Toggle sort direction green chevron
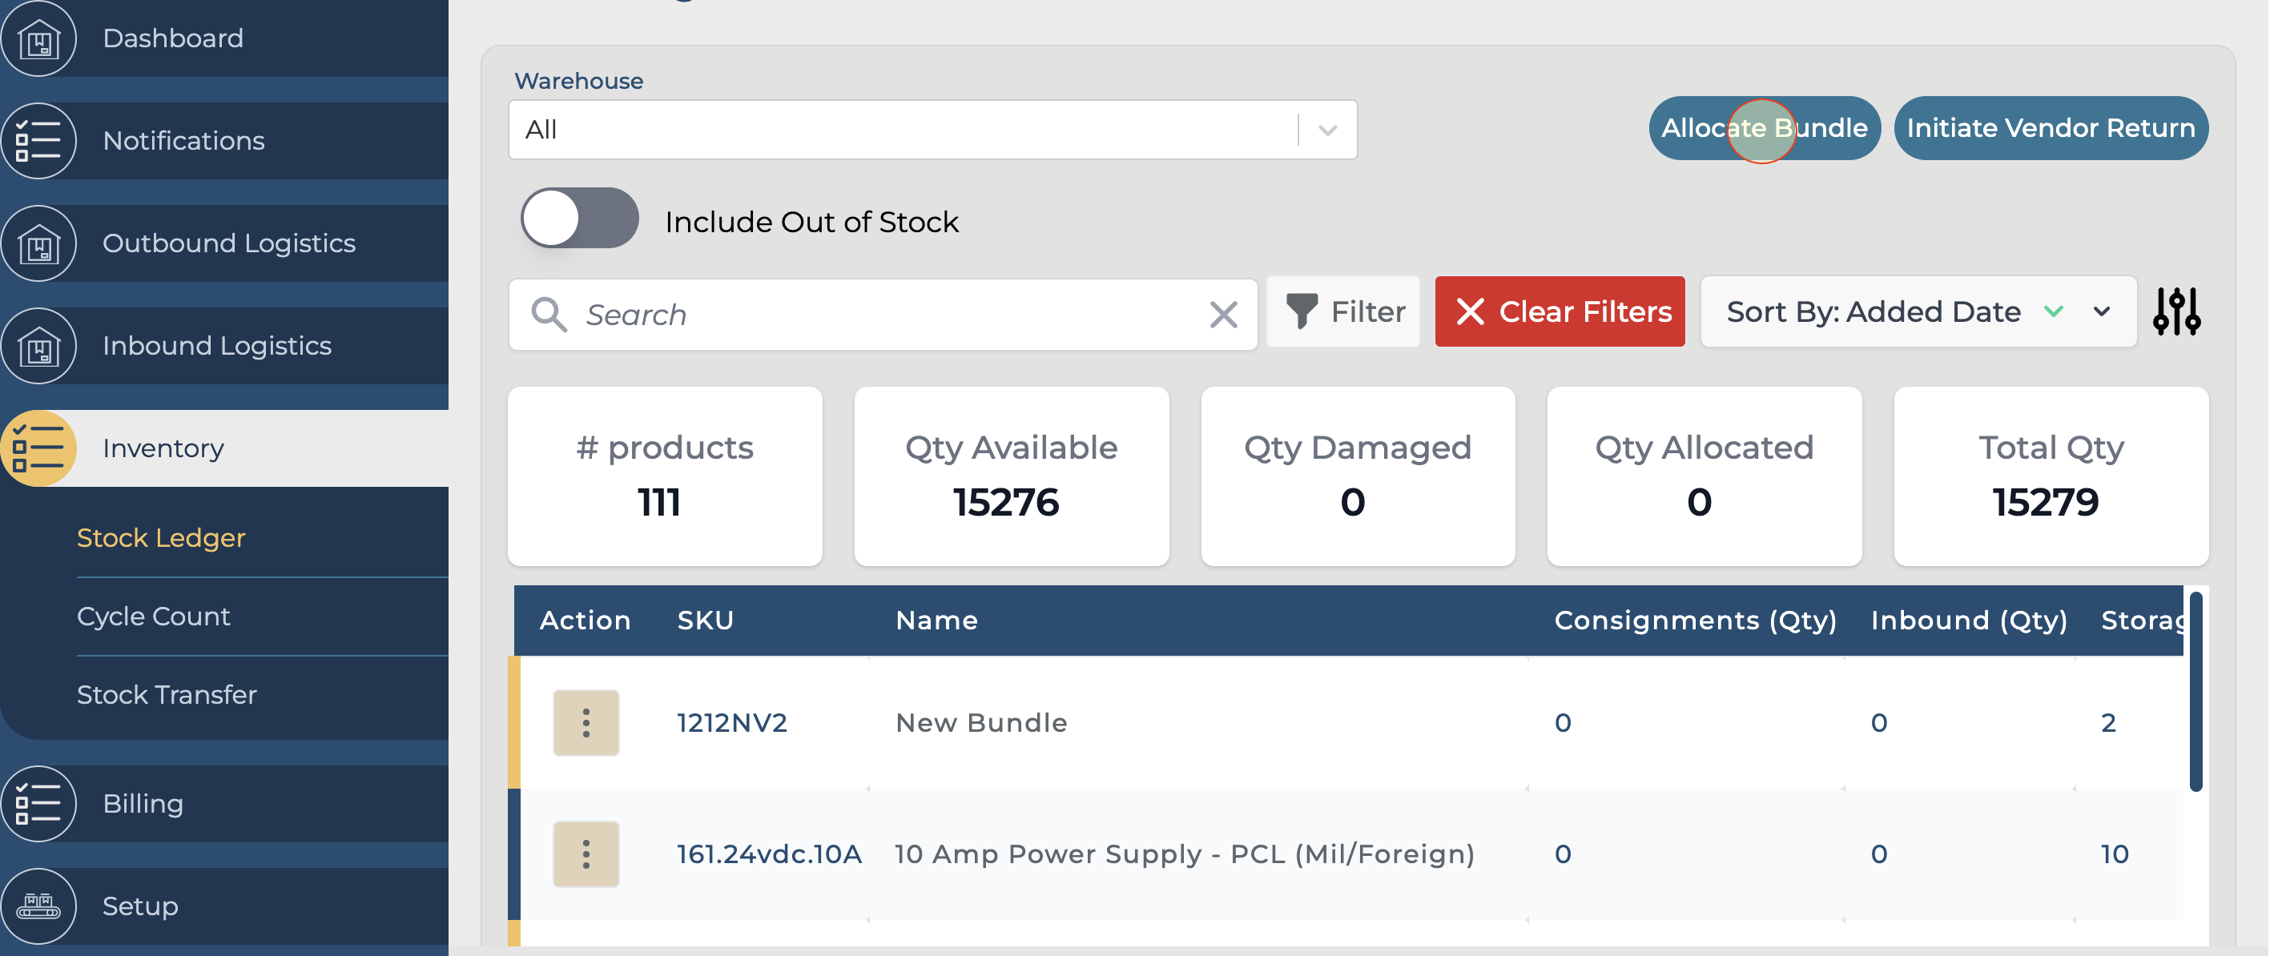Viewport: 2270px width, 956px height. (x=2053, y=312)
